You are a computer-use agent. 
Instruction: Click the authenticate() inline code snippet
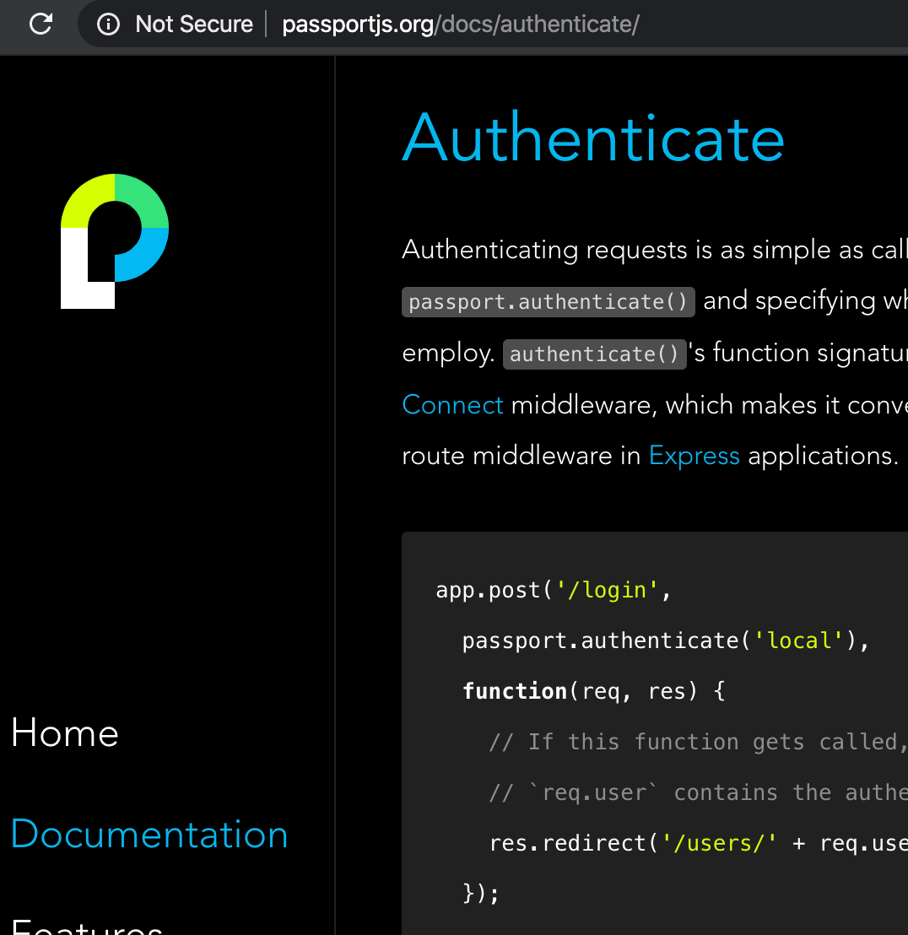[594, 354]
